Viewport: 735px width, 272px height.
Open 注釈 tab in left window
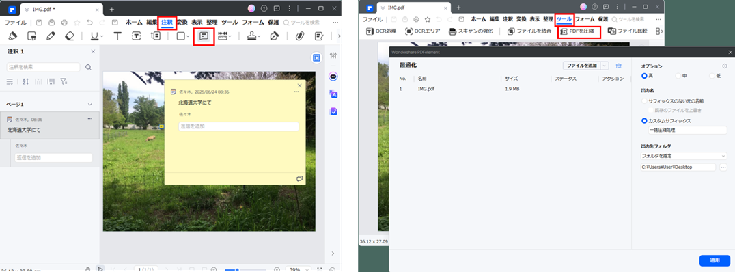(167, 22)
